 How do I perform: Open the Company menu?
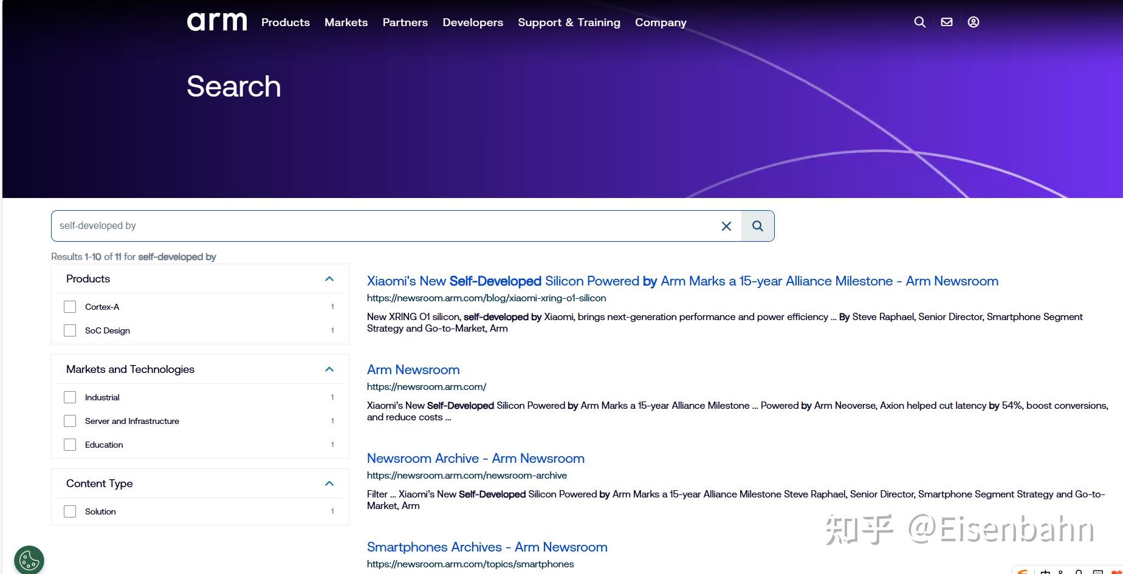tap(661, 22)
